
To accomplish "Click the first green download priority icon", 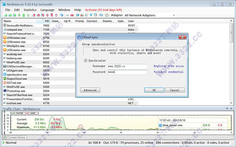I will [x=6, y=15].
